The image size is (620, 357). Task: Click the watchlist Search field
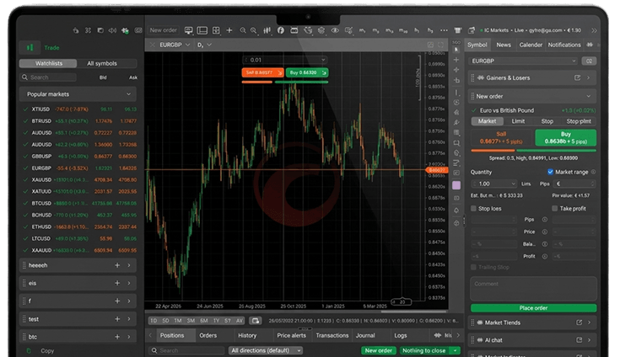(48, 77)
